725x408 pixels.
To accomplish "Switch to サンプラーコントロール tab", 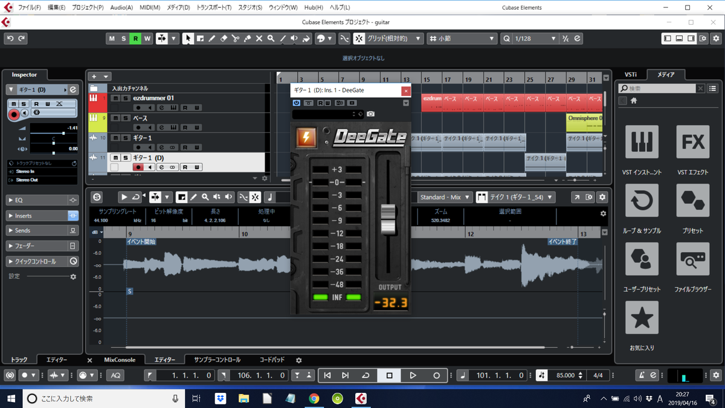I will pos(217,360).
